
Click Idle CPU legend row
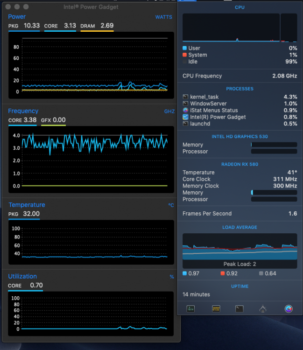point(240,62)
